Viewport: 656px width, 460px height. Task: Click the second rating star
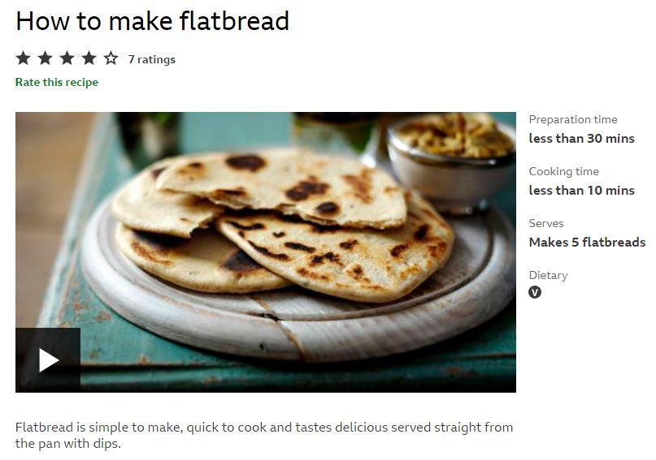45,58
